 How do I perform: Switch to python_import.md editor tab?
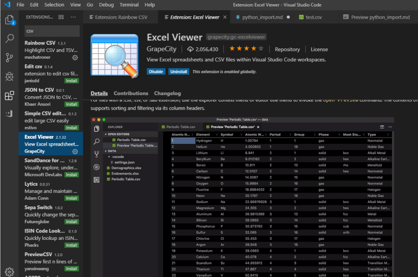pos(262,17)
